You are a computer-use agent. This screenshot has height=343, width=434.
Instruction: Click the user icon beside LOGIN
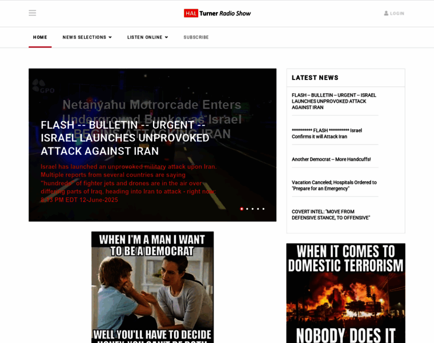(386, 13)
